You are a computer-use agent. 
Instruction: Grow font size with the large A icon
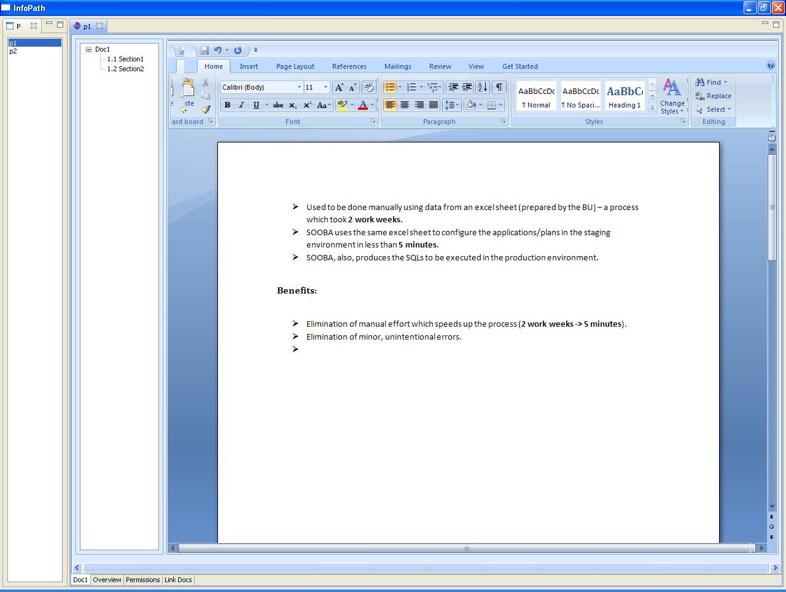click(339, 87)
